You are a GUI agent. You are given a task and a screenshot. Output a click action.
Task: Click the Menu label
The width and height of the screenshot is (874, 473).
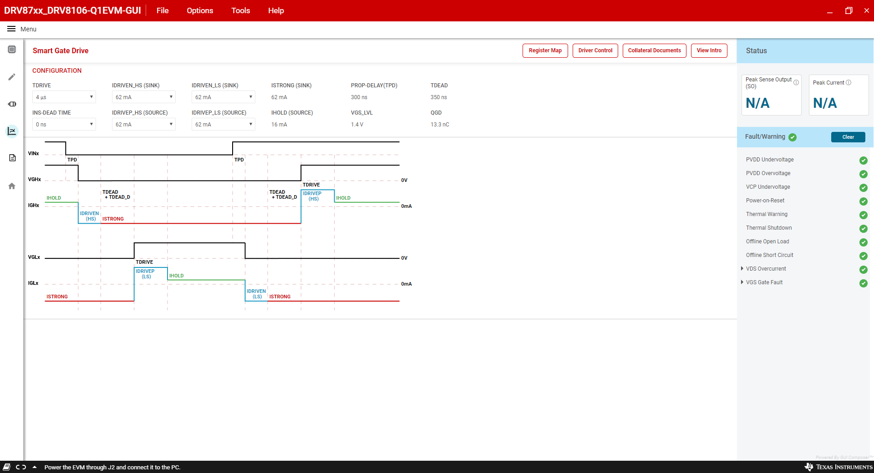point(28,29)
